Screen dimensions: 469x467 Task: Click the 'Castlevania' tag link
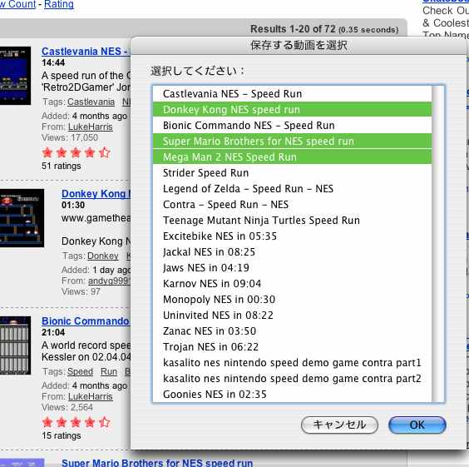point(91,102)
